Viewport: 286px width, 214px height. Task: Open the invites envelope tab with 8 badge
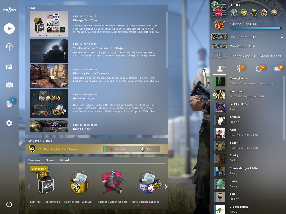click(x=278, y=68)
